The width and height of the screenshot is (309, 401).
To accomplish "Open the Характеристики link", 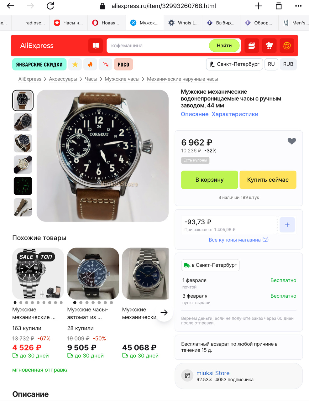I will click(x=235, y=114).
